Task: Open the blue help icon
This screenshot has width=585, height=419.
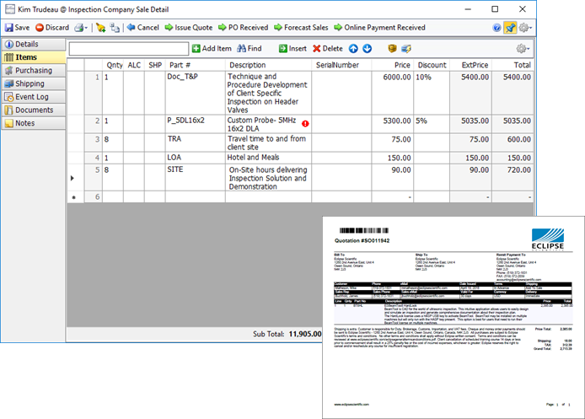Action: (x=496, y=28)
